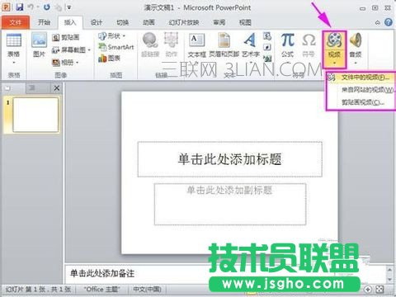Click the Screenshot (屏幕截图) button
The width and height of the screenshot is (396, 297).
69,50
